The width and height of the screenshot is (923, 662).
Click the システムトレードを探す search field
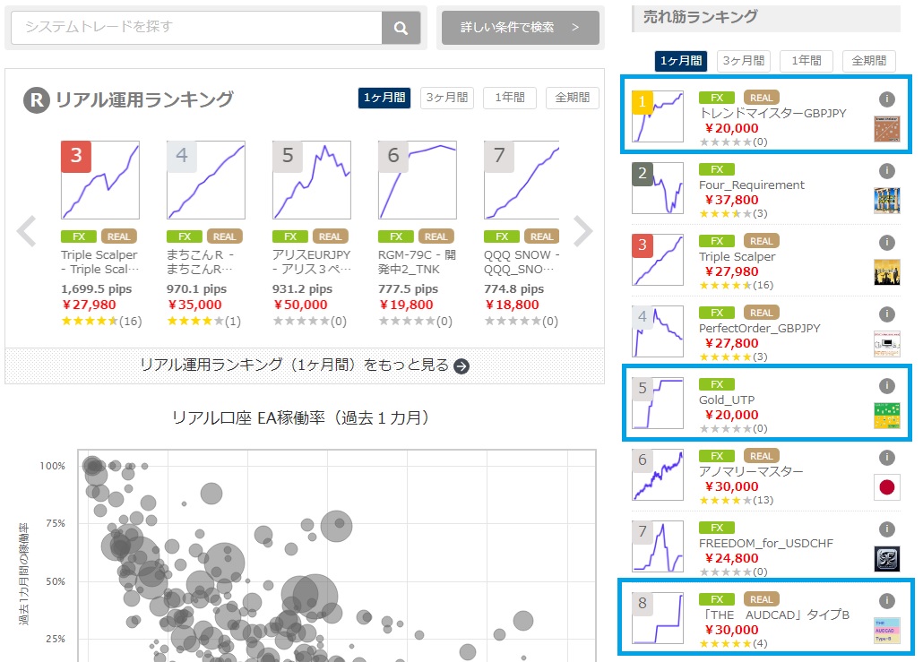click(x=196, y=27)
